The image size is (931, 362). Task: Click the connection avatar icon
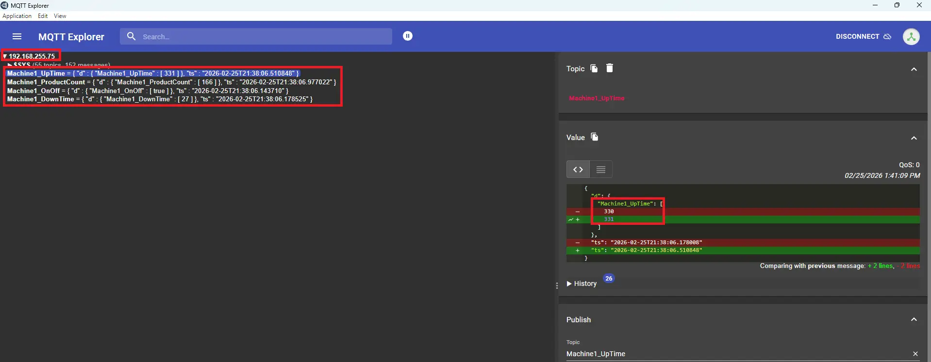coord(911,37)
